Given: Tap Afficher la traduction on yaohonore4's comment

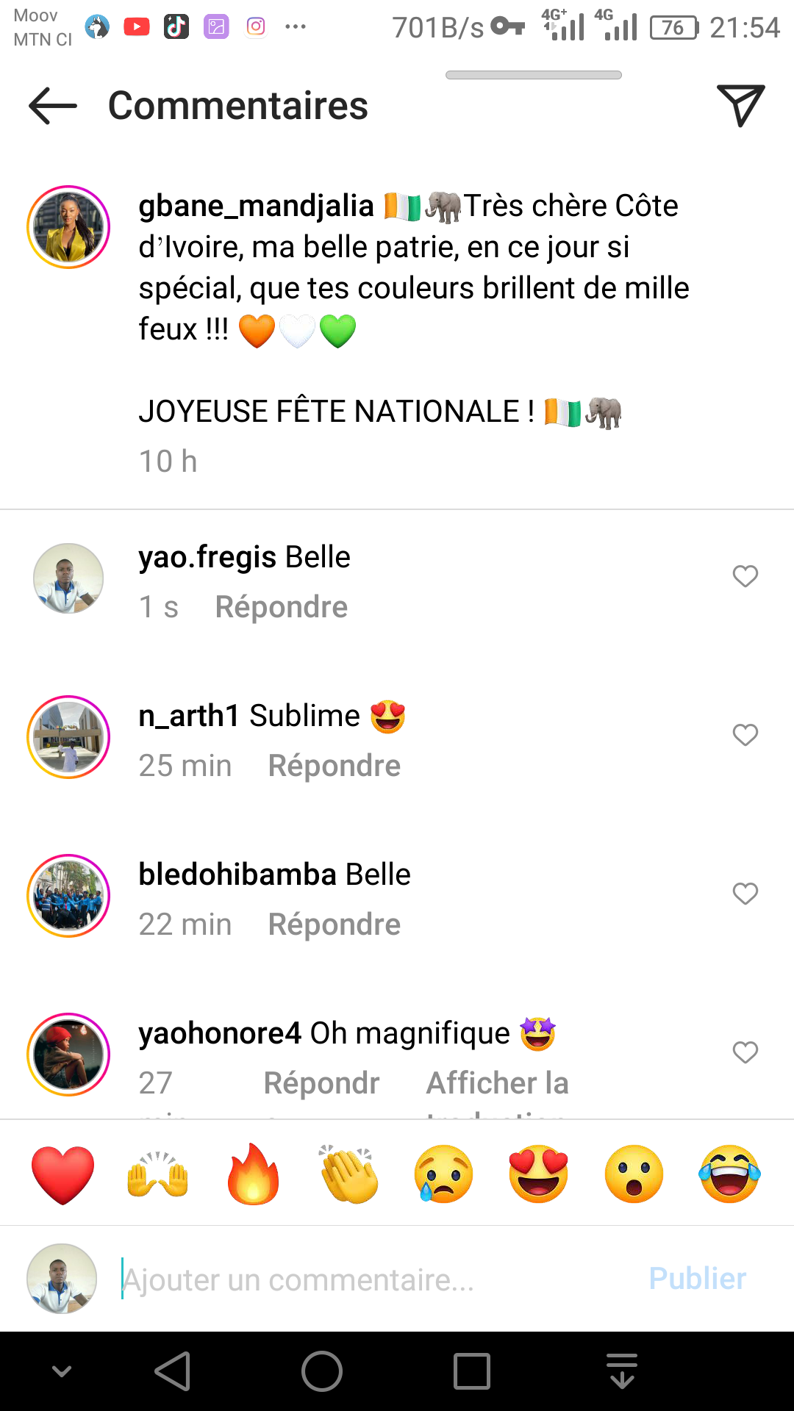Looking at the screenshot, I should point(497,1085).
